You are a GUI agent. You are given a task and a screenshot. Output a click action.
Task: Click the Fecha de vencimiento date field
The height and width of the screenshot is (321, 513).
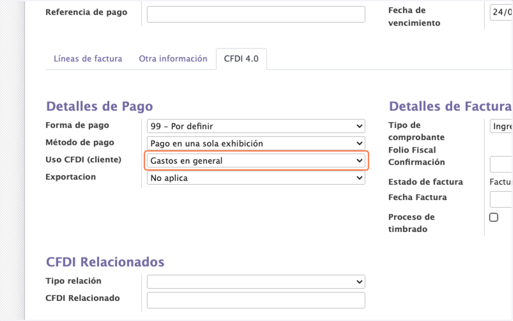point(501,12)
